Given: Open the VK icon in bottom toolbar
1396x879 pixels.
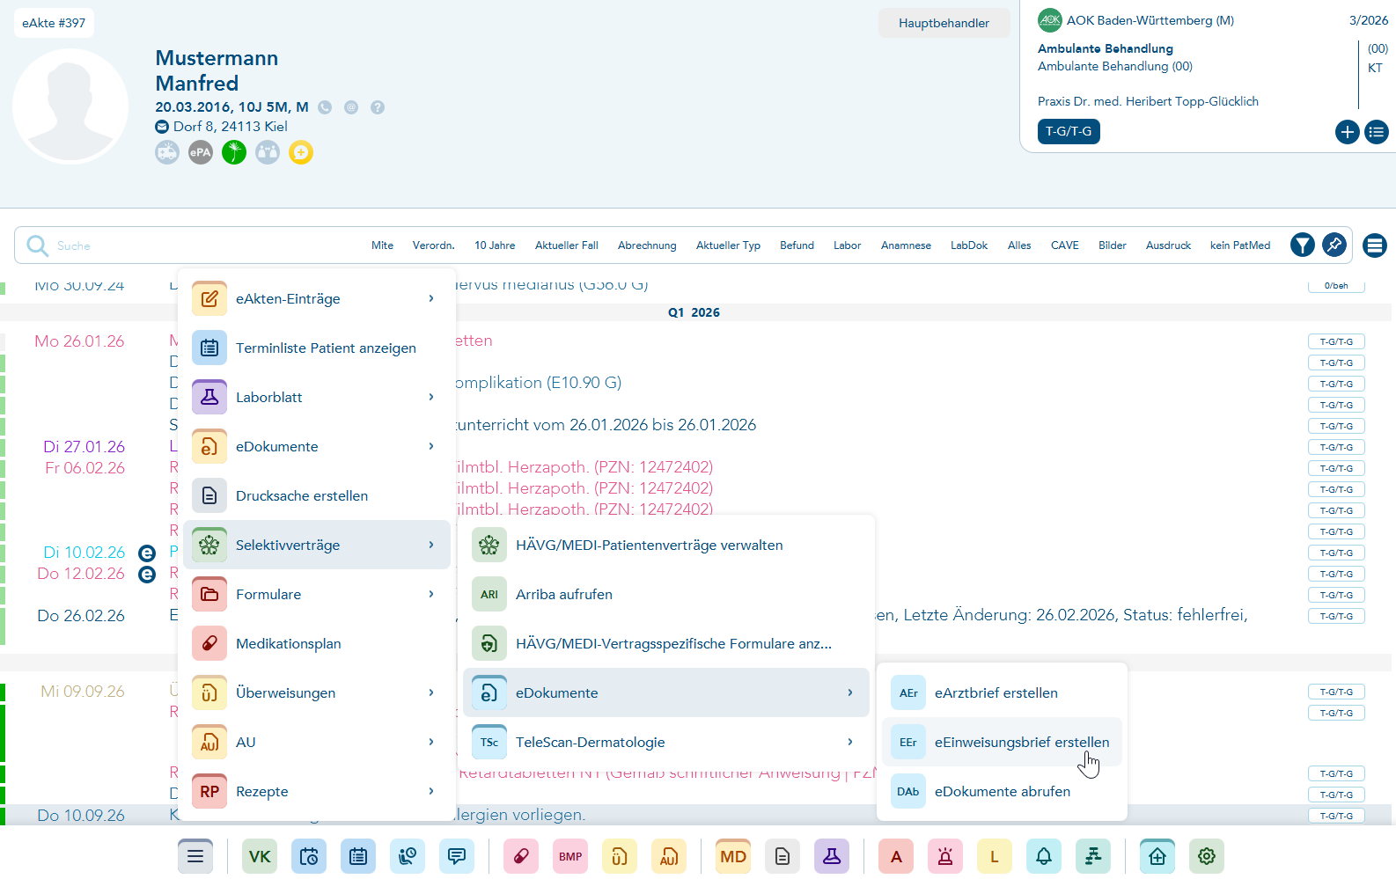Looking at the screenshot, I should pyautogui.click(x=260, y=856).
